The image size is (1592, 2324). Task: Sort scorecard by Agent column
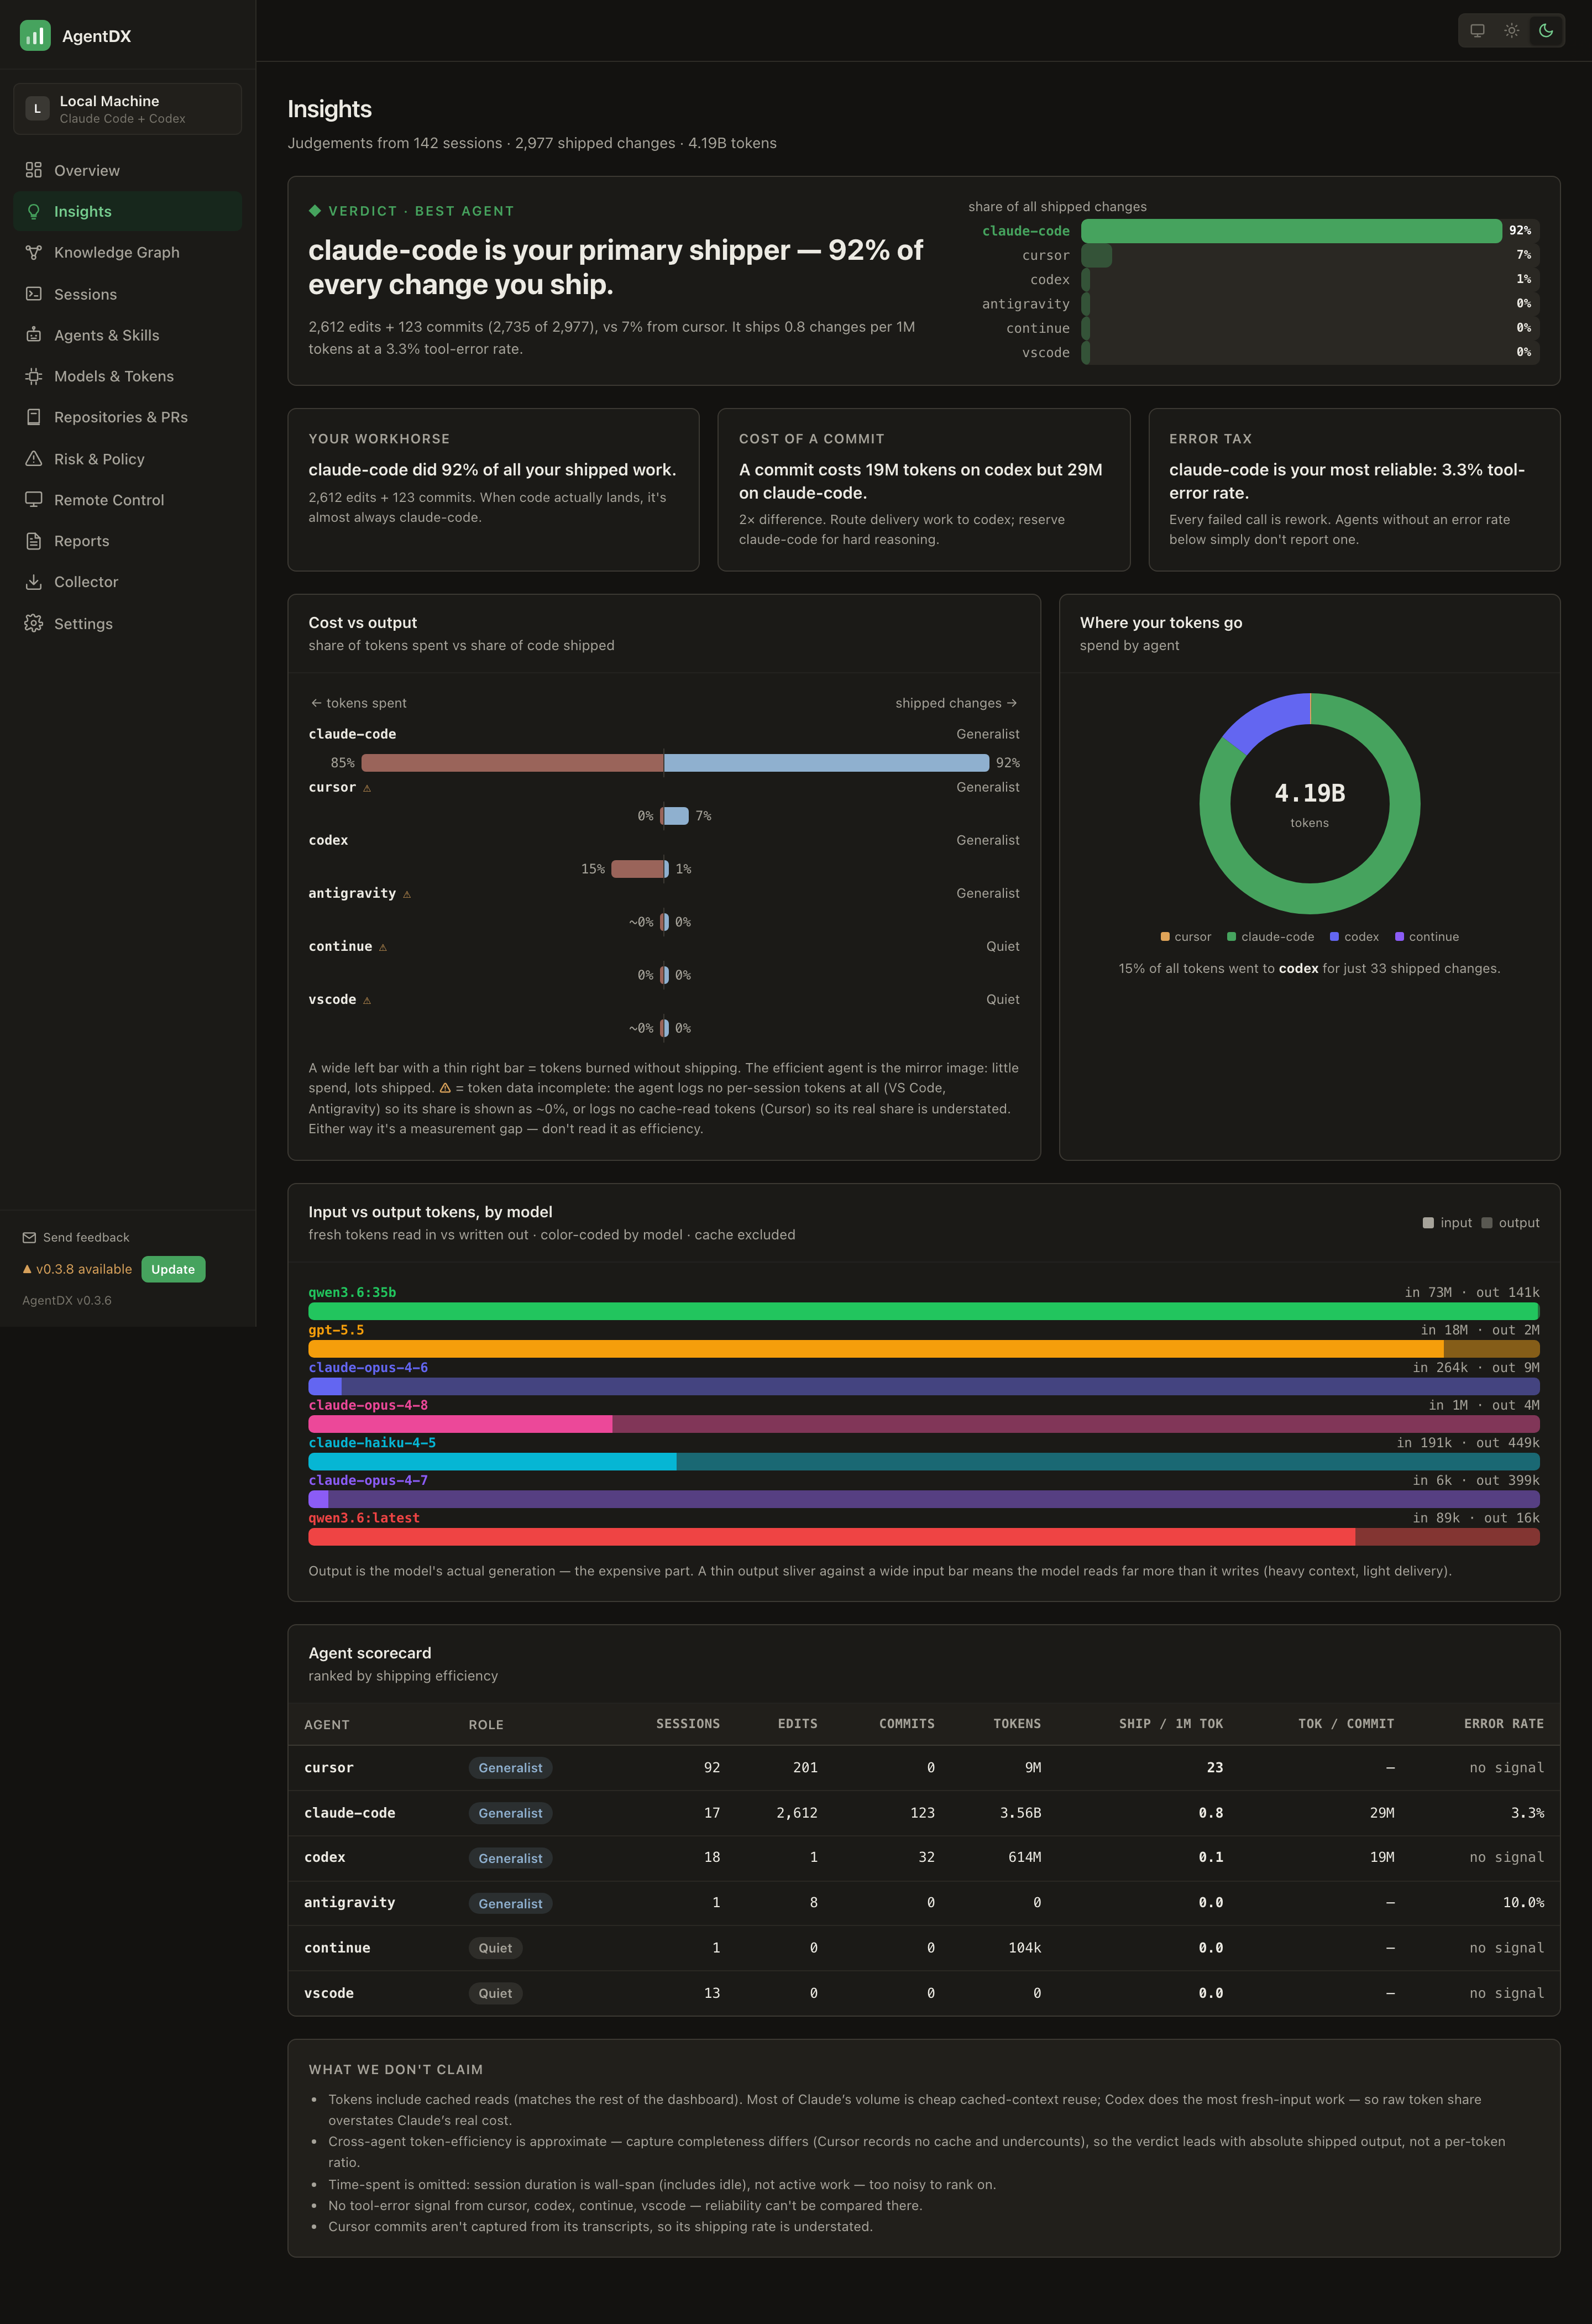click(x=327, y=1725)
